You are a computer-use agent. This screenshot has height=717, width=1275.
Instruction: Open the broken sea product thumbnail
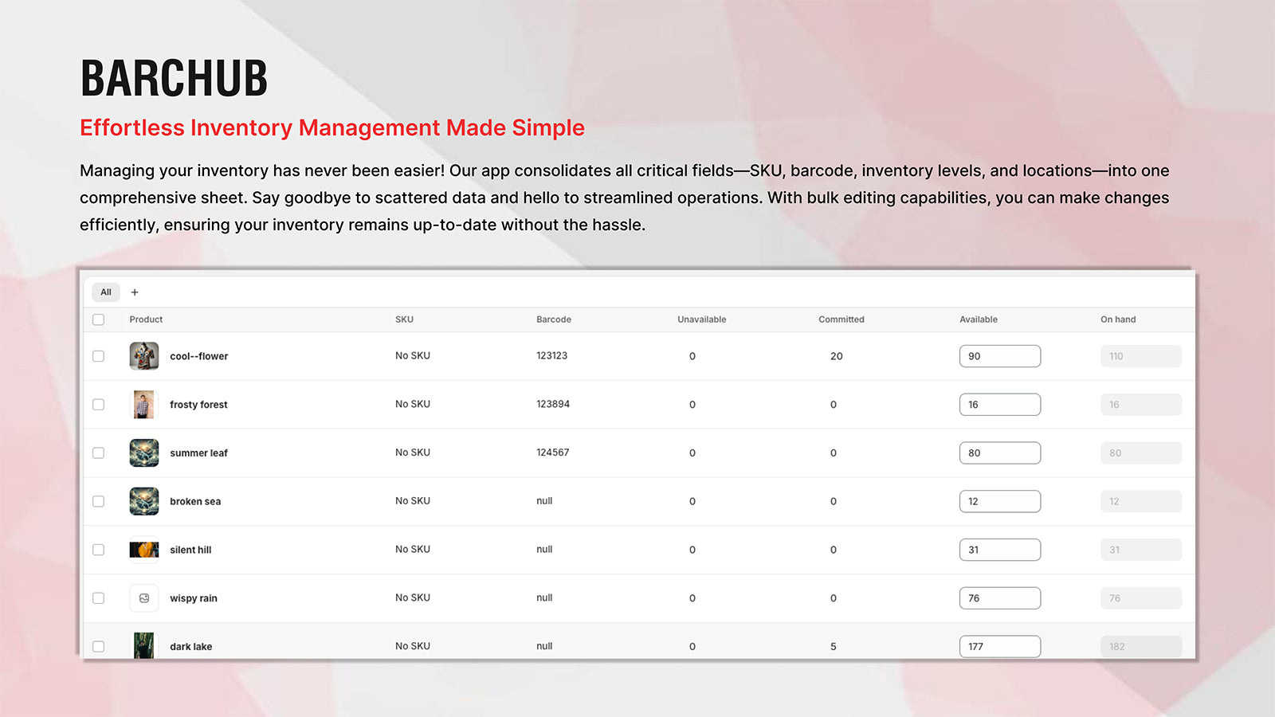pos(144,501)
